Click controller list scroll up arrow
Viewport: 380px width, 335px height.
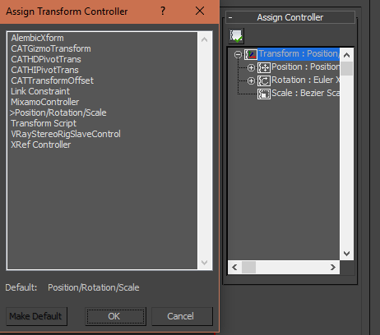(x=204, y=39)
